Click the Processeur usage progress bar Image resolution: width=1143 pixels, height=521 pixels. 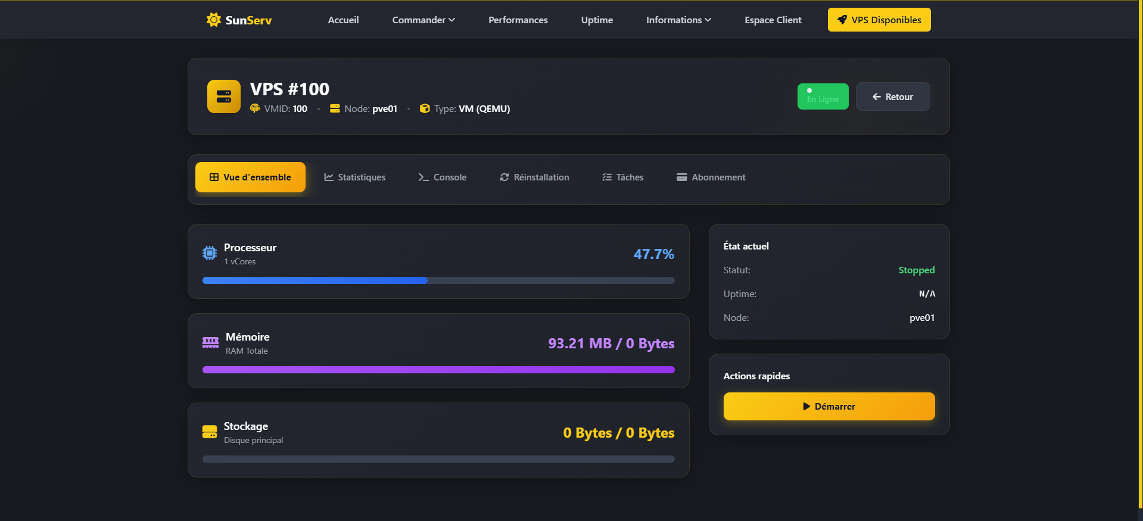438,280
